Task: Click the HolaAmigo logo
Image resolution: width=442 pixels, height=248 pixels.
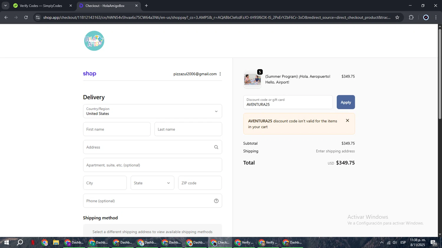Action: [94, 41]
